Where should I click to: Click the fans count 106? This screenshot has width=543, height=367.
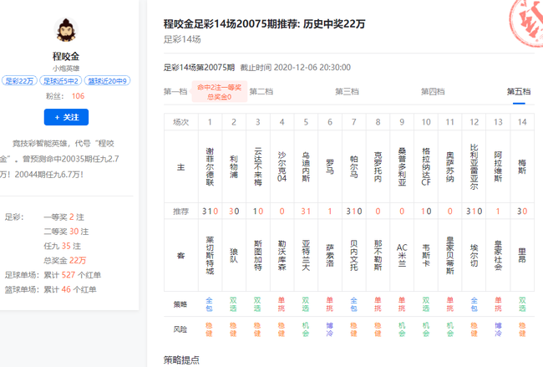[78, 96]
